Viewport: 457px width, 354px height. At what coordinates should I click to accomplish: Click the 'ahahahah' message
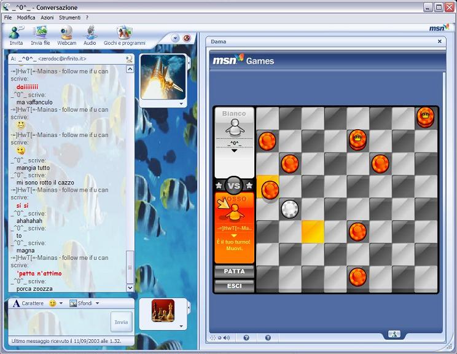[x=29, y=221]
